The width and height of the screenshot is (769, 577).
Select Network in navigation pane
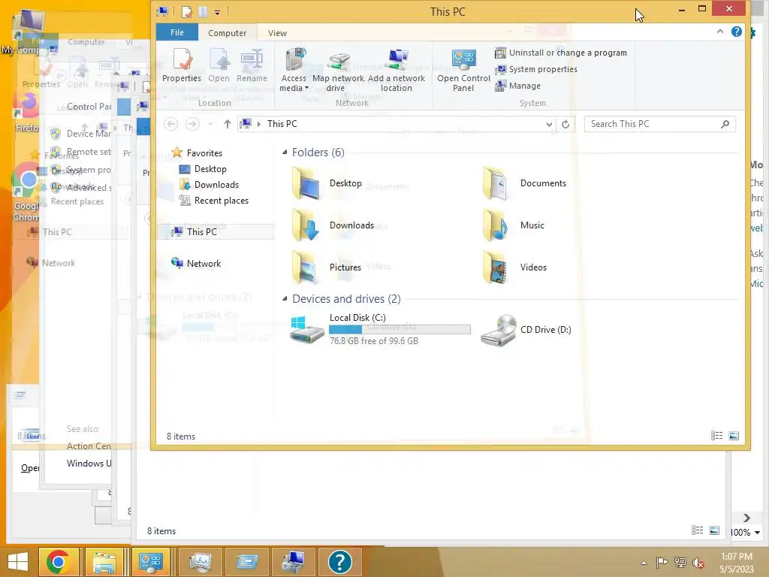196,264
